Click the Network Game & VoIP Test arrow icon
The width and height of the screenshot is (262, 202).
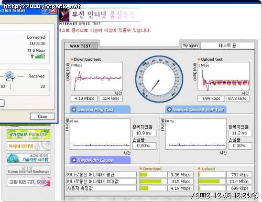tap(169, 109)
